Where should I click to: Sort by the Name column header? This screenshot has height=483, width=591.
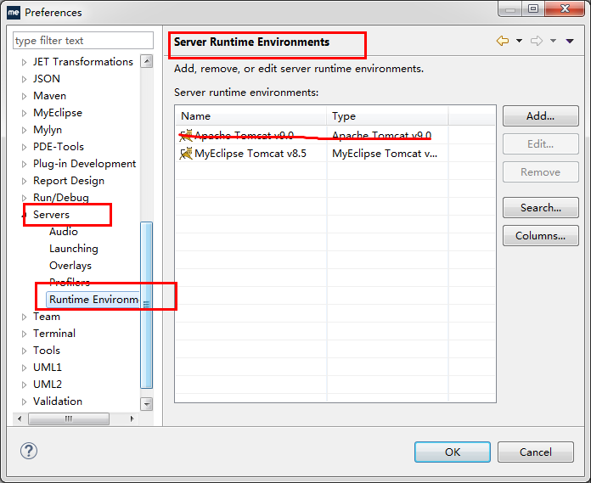pos(251,116)
